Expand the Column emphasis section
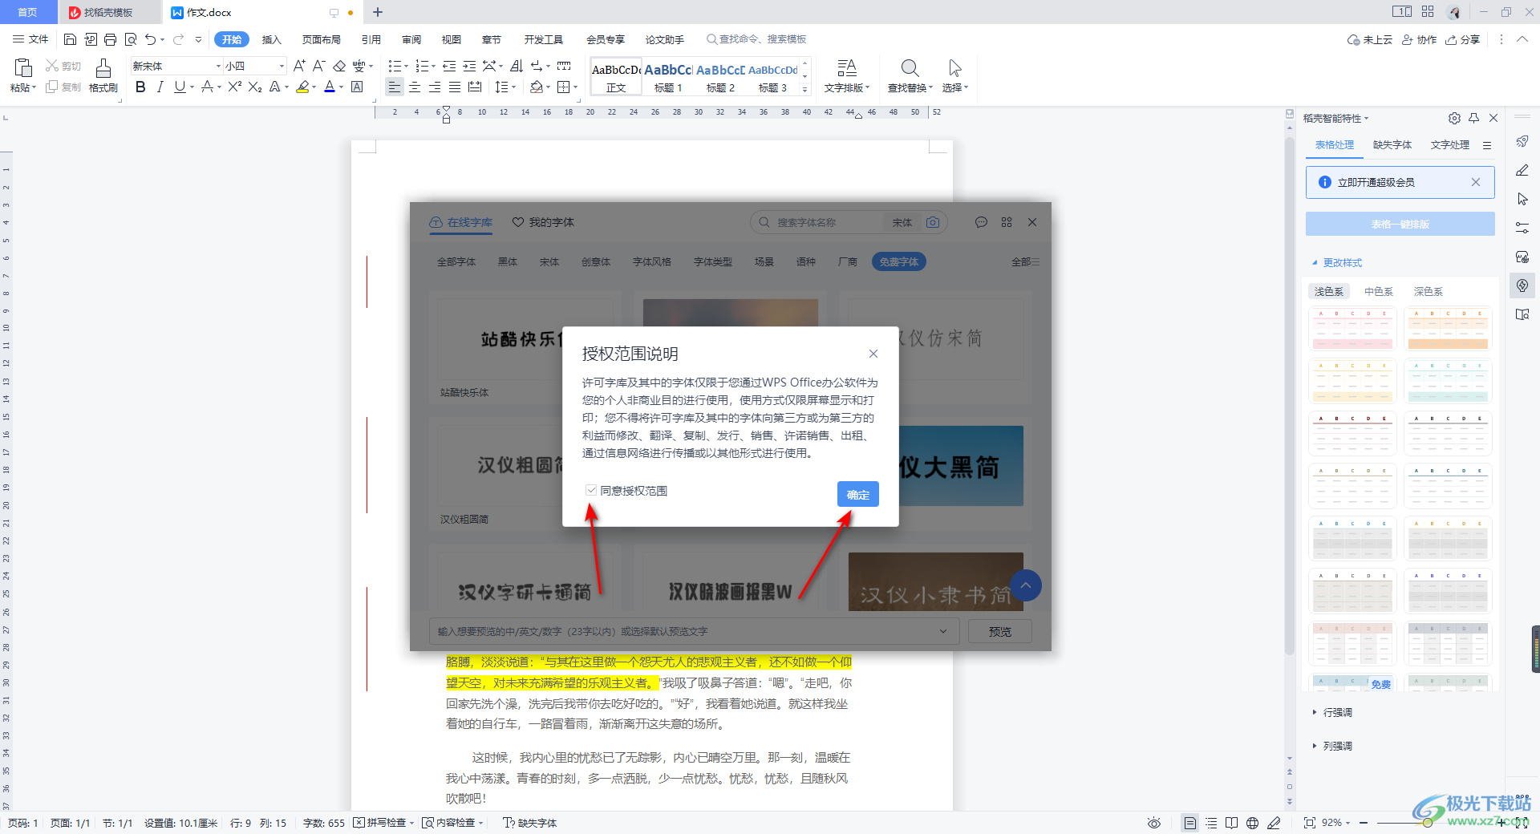Screen dimensions: 1540x834 (x=1333, y=746)
